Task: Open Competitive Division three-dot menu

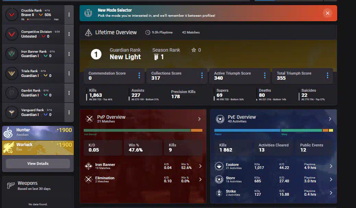Action: tap(69, 34)
